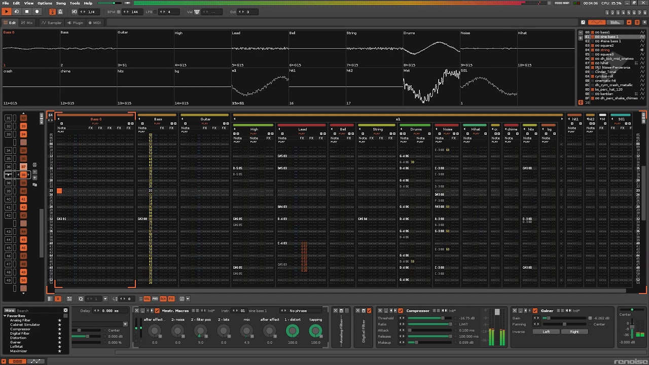Click Gainer Inverse Left button

click(x=546, y=332)
